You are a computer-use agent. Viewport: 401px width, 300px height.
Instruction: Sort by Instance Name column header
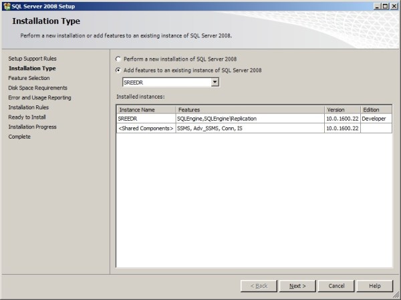[x=146, y=109]
